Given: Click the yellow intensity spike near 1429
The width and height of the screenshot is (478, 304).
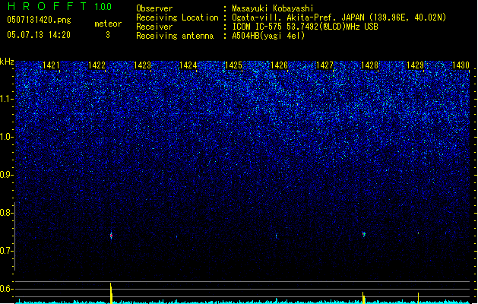Looking at the screenshot, I should tap(418, 298).
